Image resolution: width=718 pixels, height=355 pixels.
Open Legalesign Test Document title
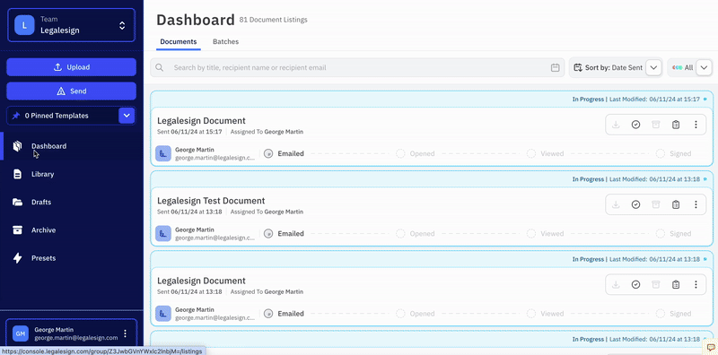tap(211, 201)
